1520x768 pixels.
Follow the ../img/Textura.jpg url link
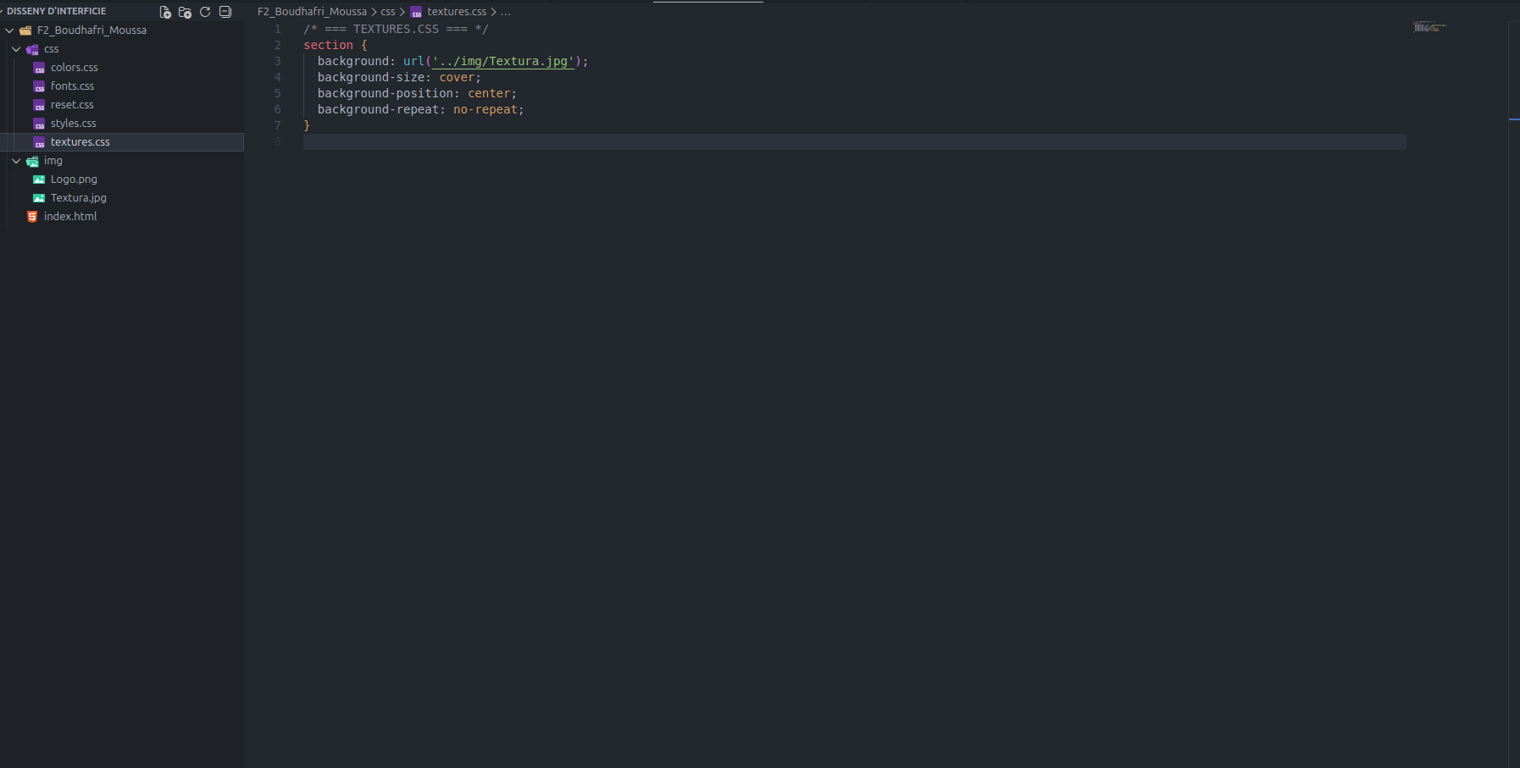pos(503,62)
